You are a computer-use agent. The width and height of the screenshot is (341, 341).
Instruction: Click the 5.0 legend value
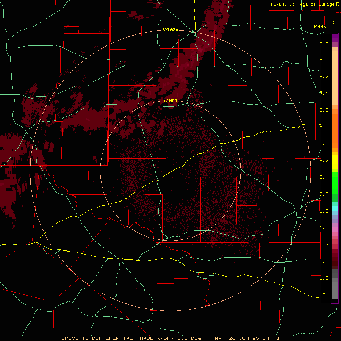click(x=324, y=144)
